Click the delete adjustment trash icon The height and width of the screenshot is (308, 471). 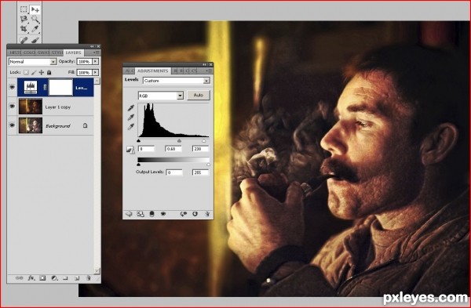pos(207,214)
